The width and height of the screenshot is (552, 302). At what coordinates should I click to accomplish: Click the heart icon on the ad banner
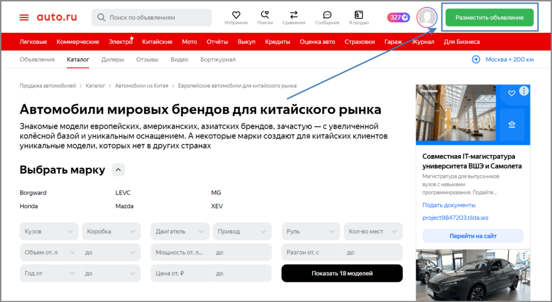(512, 94)
